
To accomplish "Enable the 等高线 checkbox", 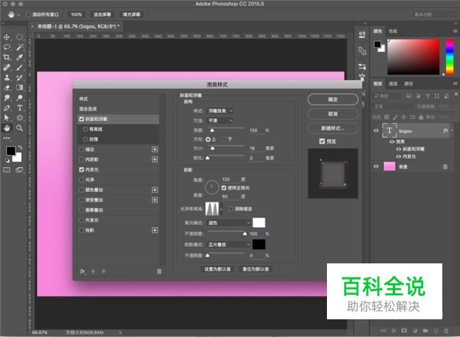I will tap(86, 129).
